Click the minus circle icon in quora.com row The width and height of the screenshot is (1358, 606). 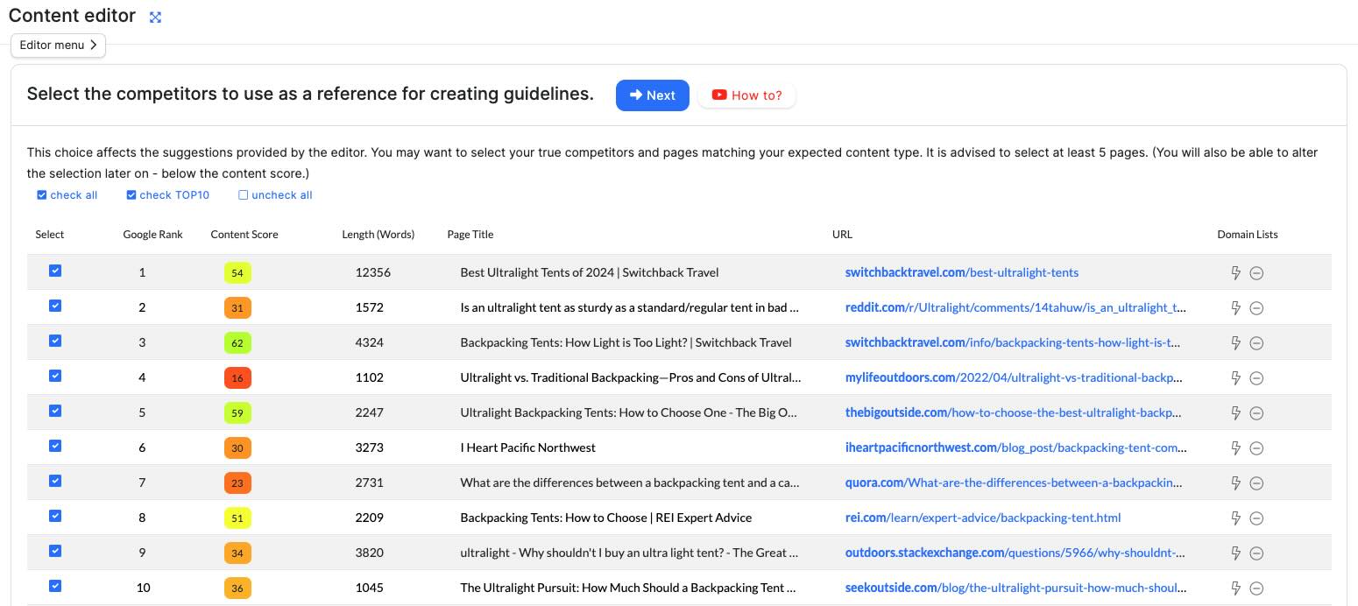pyautogui.click(x=1256, y=483)
